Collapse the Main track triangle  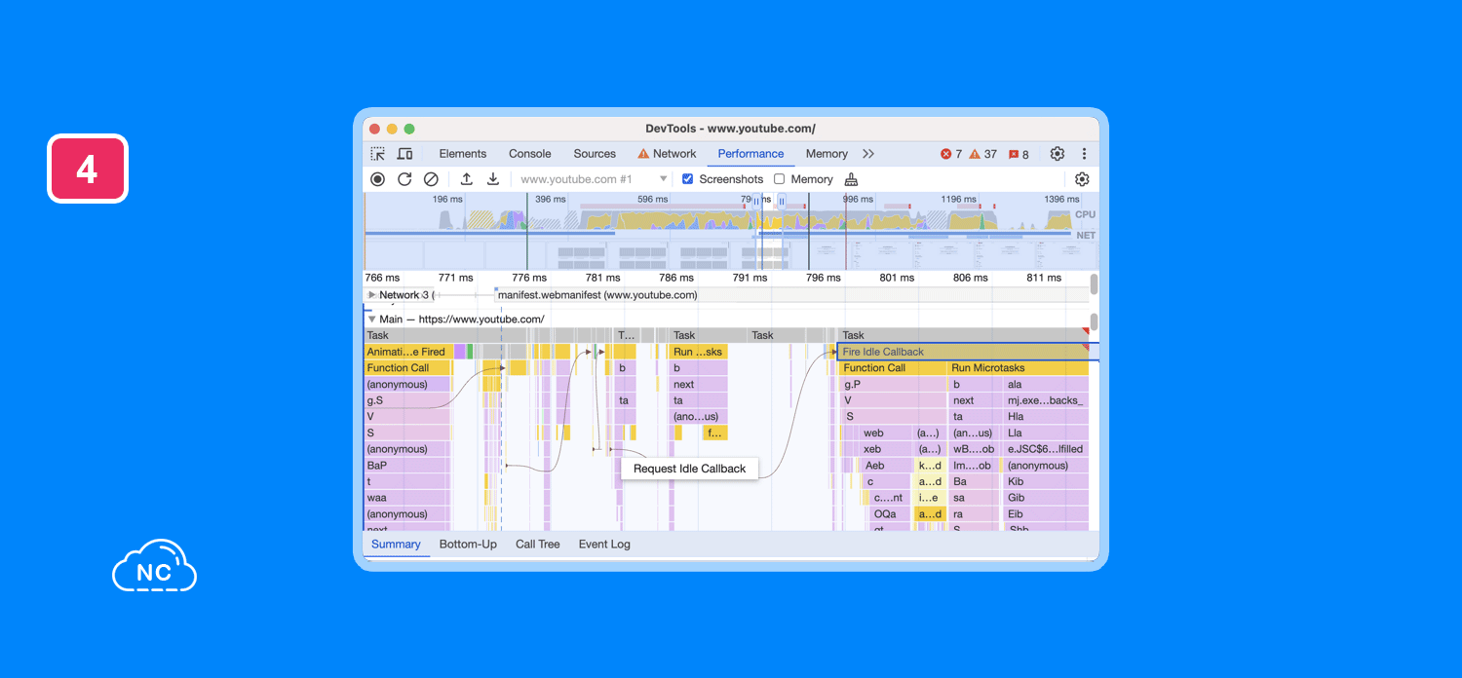(x=371, y=319)
